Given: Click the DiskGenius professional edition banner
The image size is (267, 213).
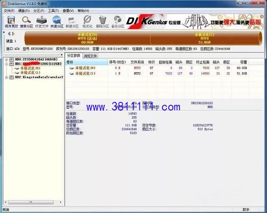Looking at the screenshot, I should click(194, 22).
